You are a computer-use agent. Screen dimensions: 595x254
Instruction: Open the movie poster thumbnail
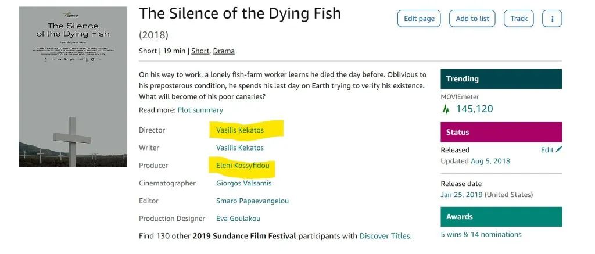pos(73,87)
